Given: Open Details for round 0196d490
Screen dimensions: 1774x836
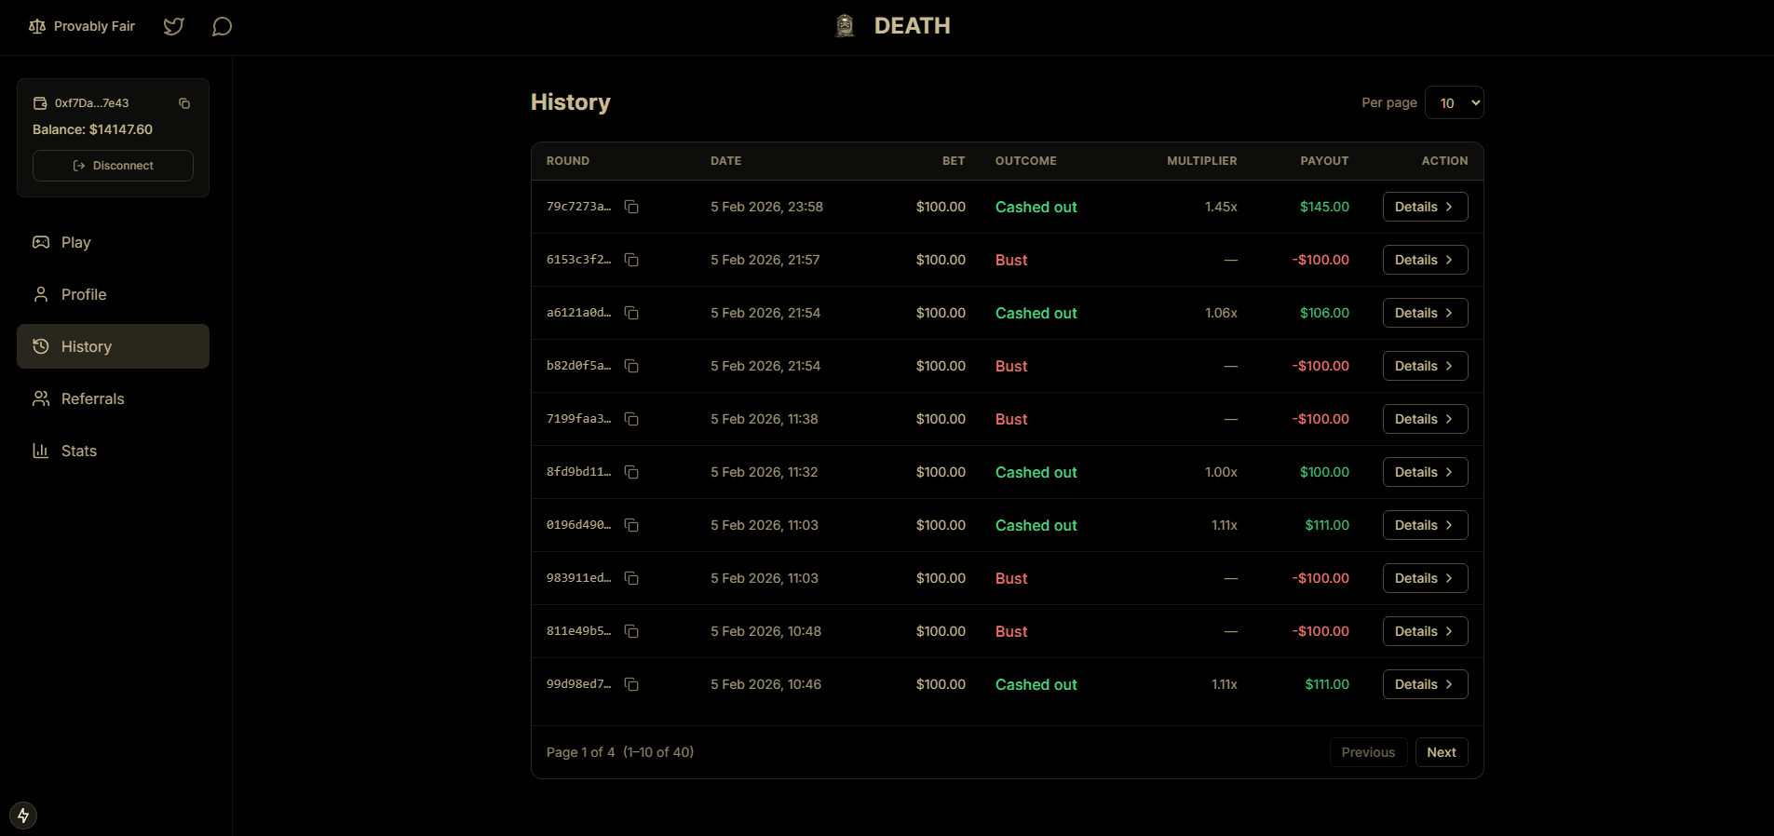Looking at the screenshot, I should (1425, 525).
